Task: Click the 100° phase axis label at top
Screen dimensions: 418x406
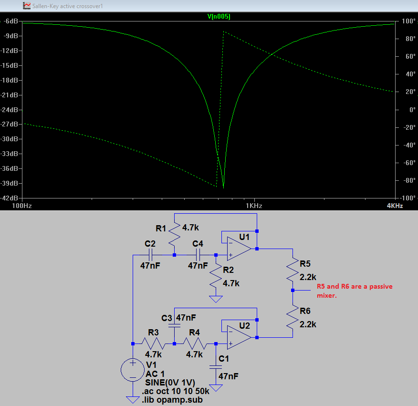Action: click(x=408, y=21)
